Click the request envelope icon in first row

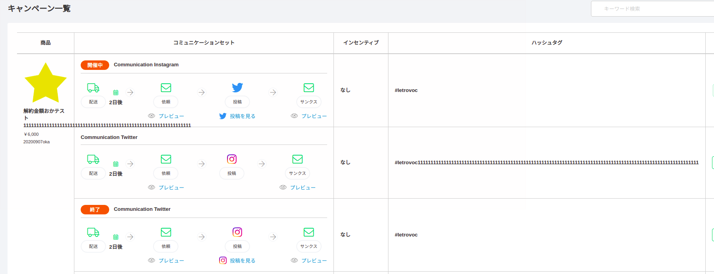click(166, 88)
